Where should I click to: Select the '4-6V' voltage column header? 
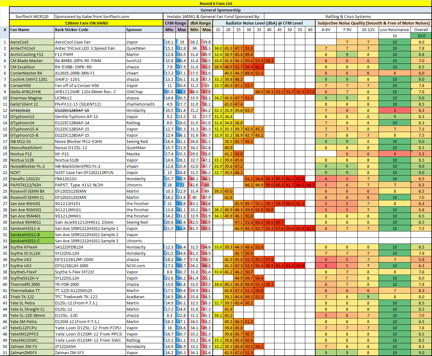326,30
